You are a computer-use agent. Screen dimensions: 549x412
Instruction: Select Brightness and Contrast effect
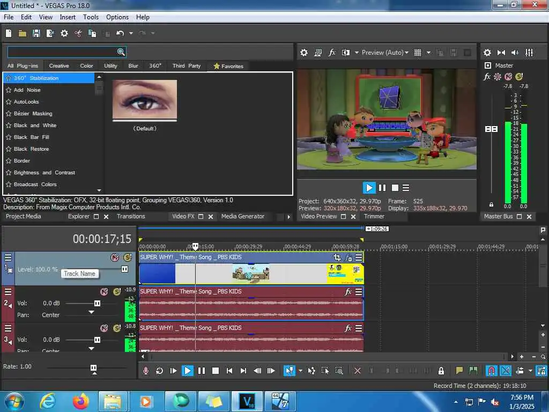click(44, 173)
